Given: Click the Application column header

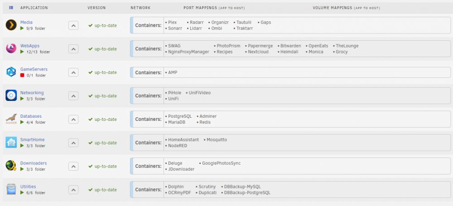Looking at the screenshot, I should click(34, 8).
